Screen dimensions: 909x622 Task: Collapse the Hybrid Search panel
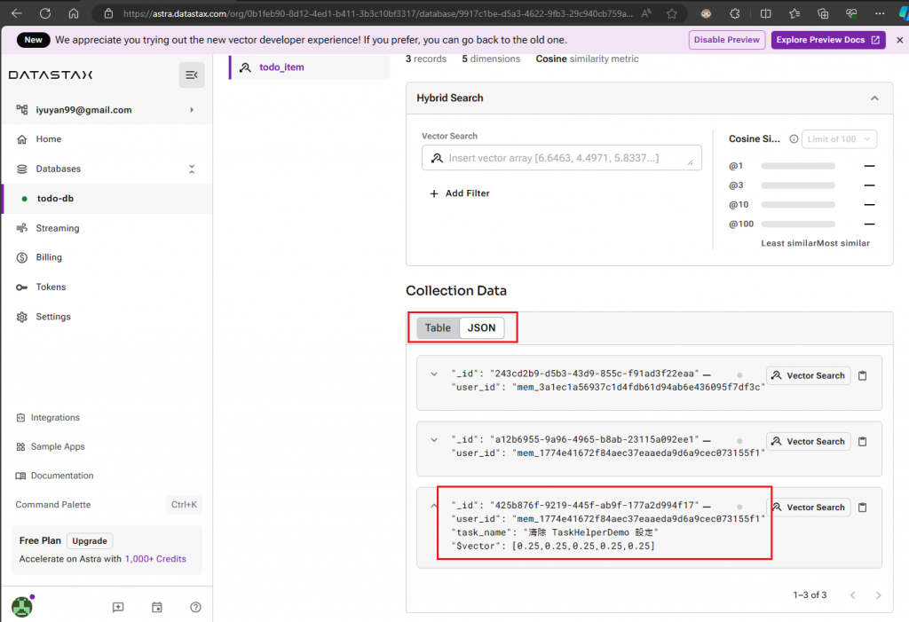click(874, 98)
